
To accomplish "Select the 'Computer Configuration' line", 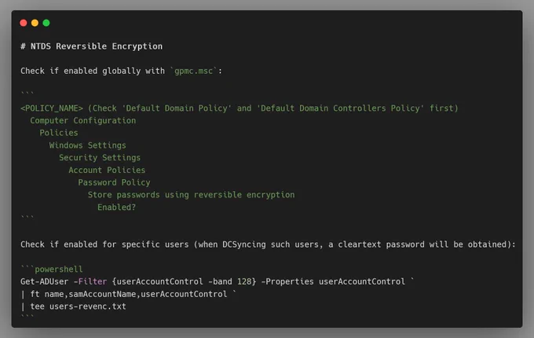I will (x=82, y=120).
